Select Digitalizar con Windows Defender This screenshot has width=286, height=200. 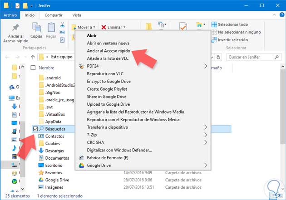119,150
